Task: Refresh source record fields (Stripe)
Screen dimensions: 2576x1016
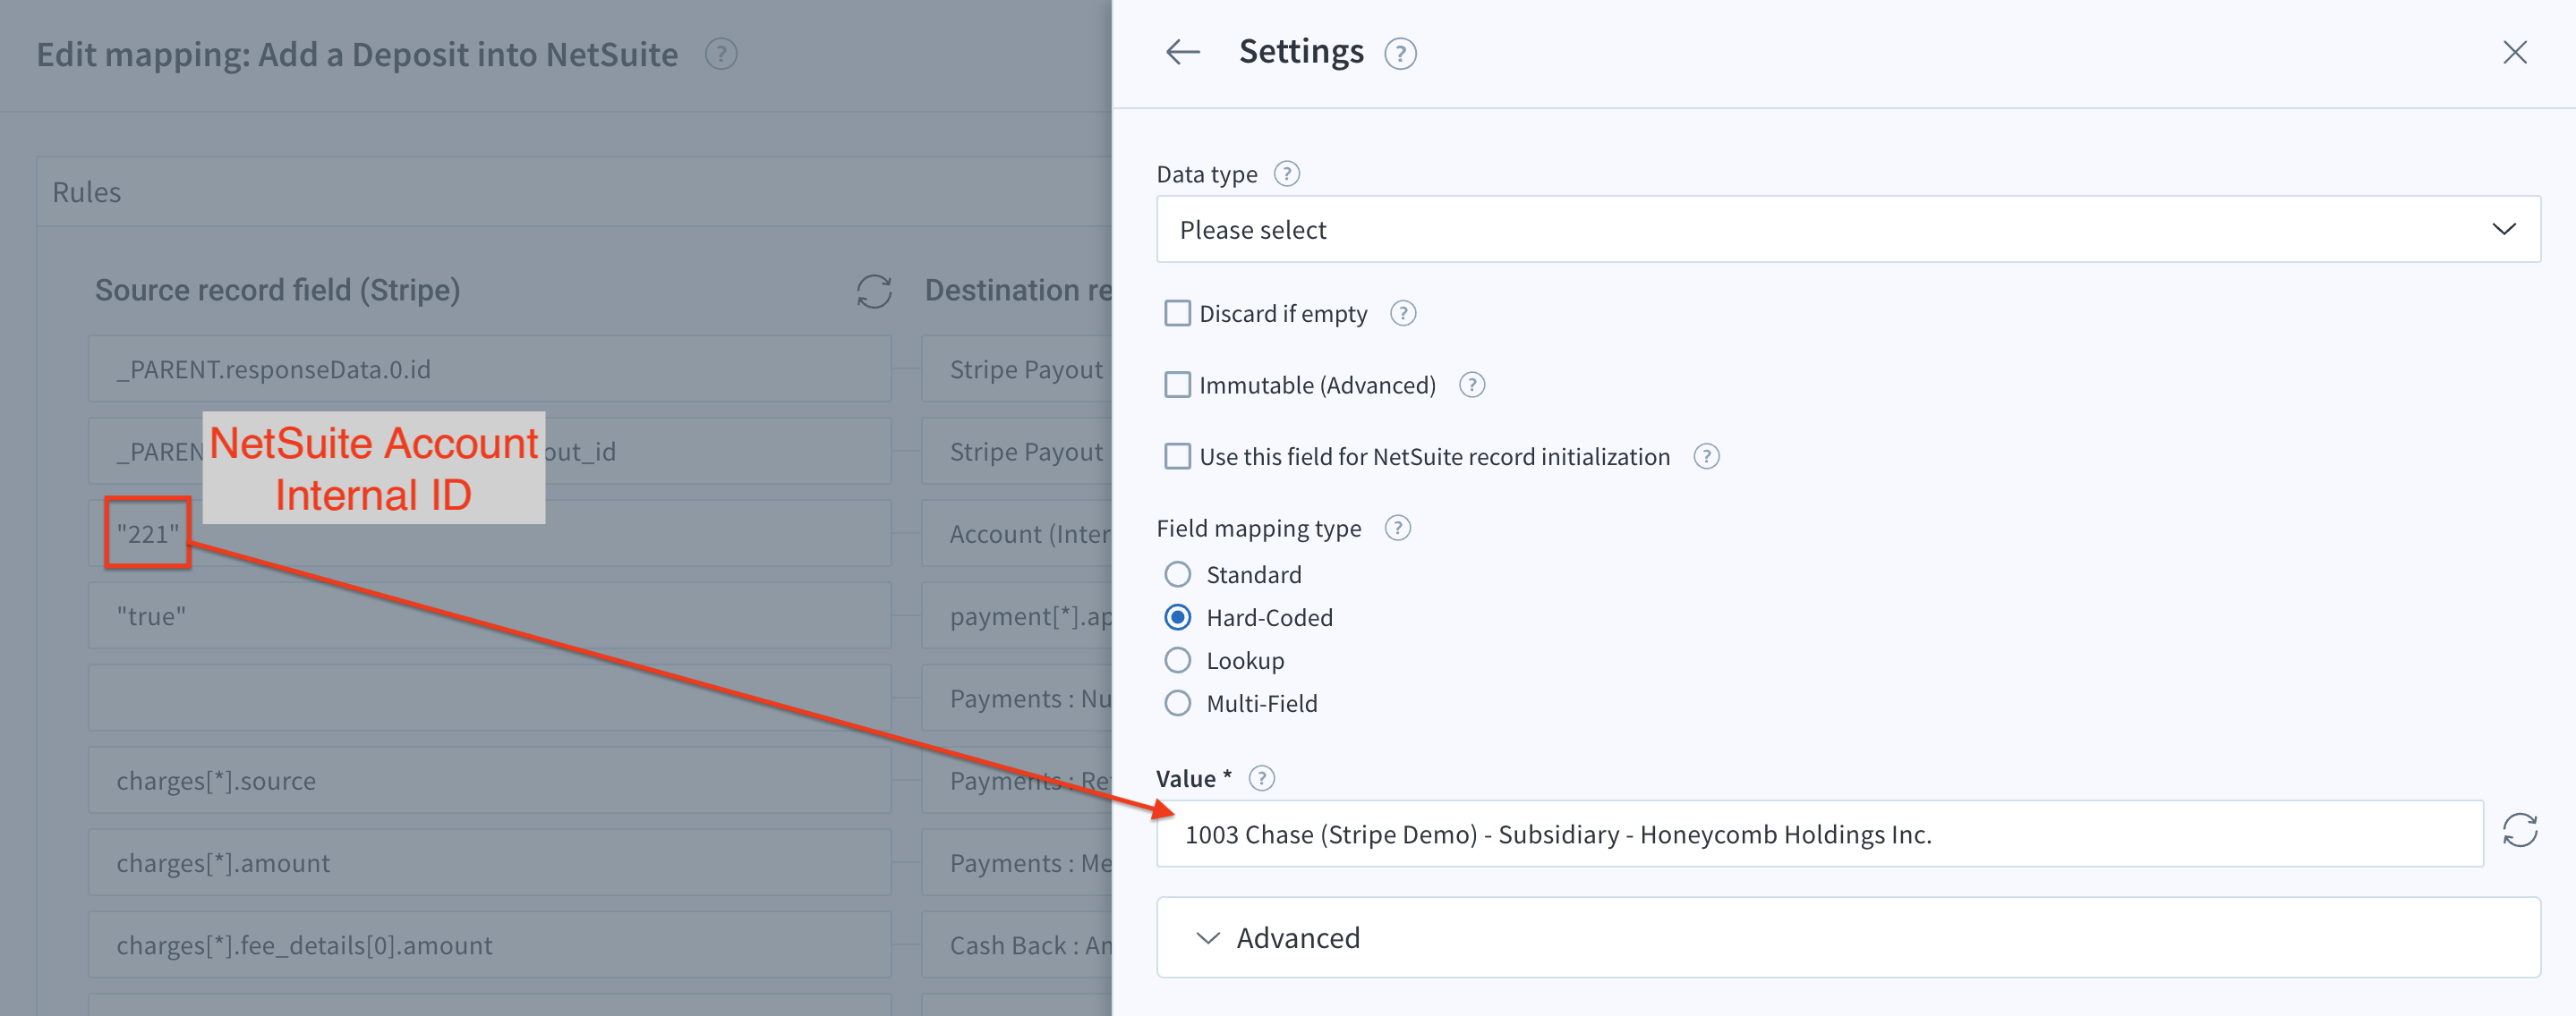Action: coord(874,292)
